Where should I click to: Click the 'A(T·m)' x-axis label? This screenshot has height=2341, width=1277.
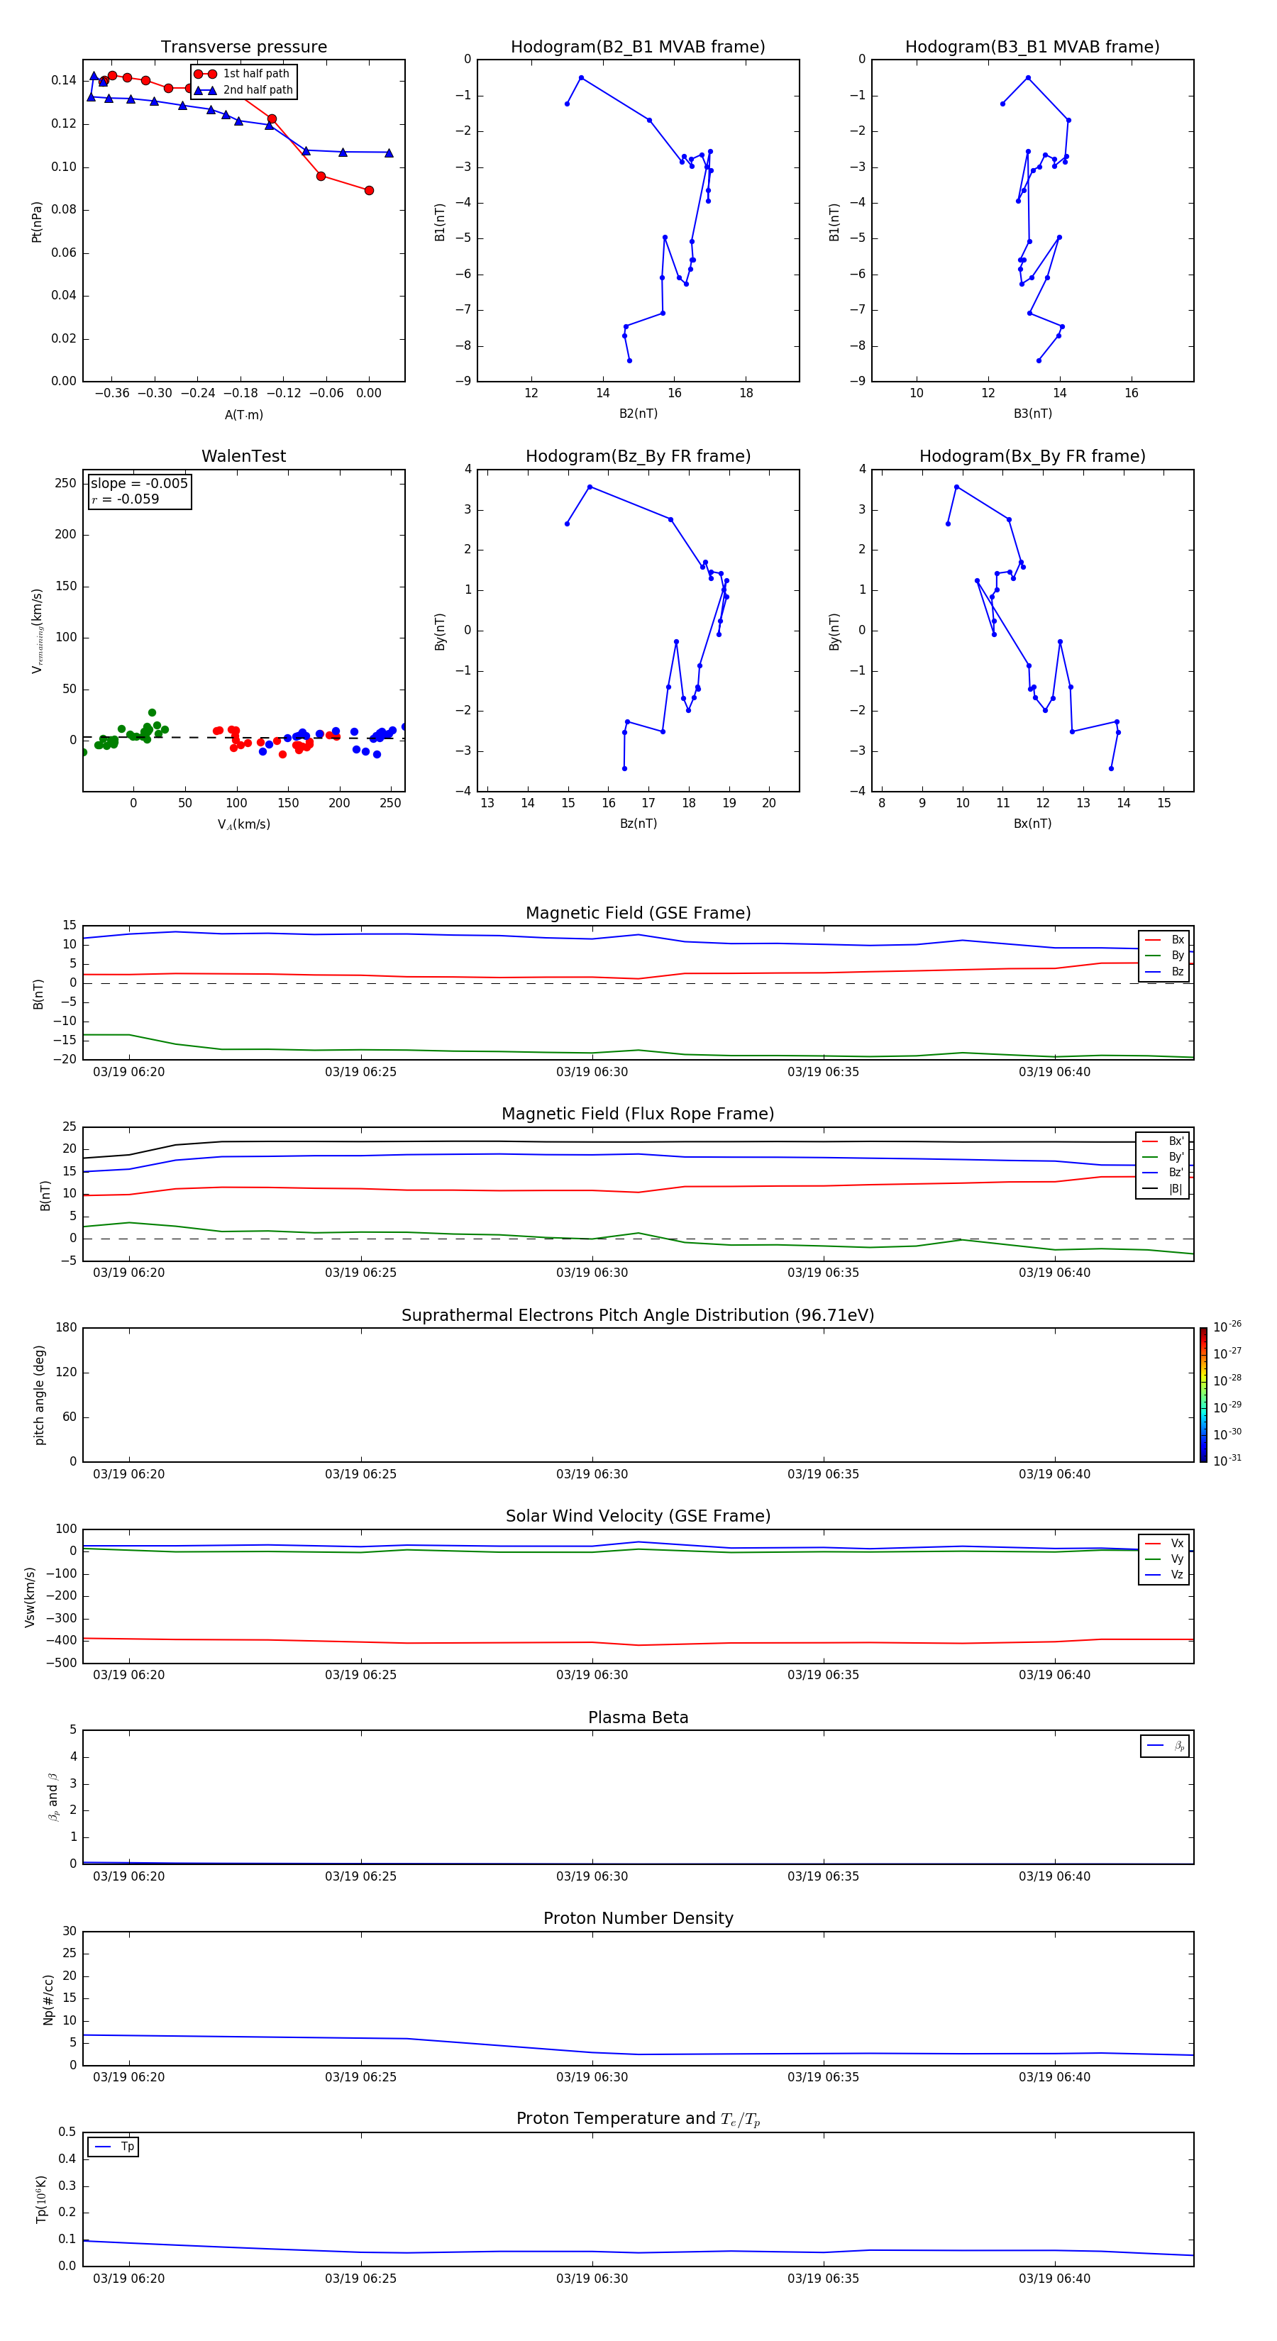tap(243, 414)
